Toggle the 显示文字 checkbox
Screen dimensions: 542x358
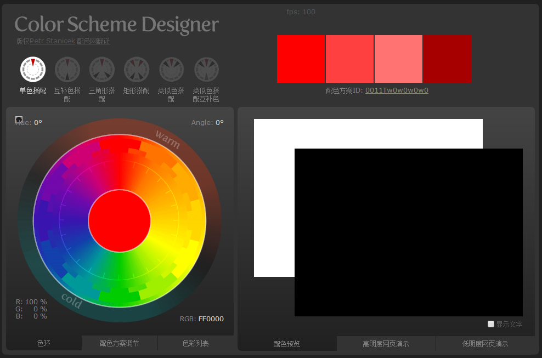click(491, 324)
